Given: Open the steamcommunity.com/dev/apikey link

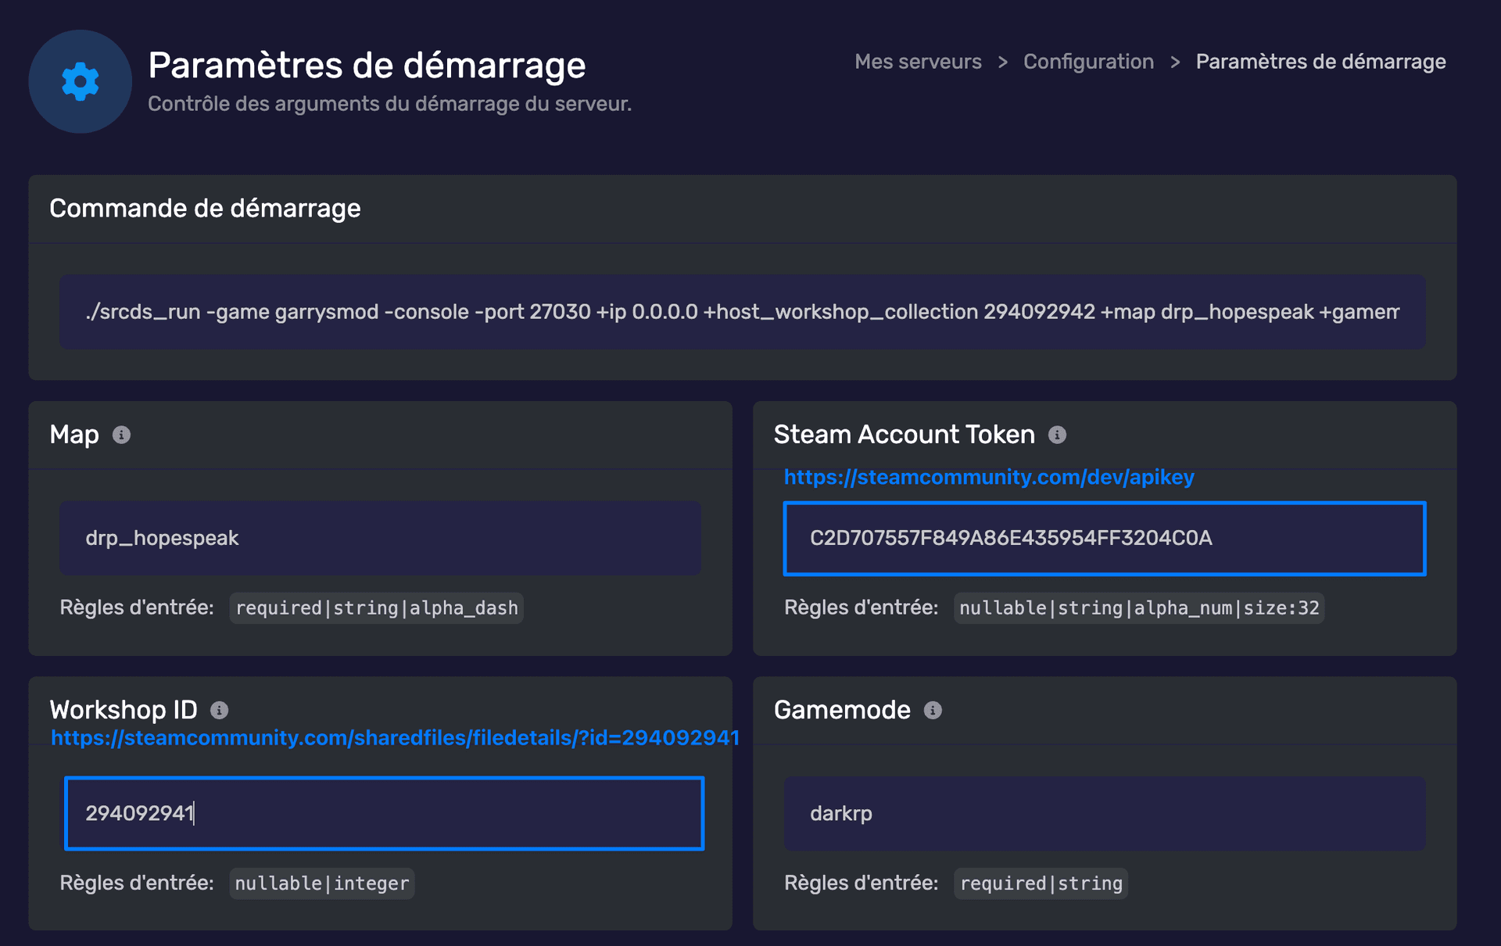Looking at the screenshot, I should click(989, 477).
